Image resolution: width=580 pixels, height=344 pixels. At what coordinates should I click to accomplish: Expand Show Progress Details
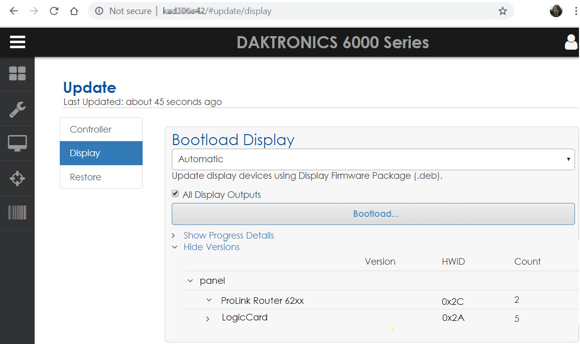228,236
